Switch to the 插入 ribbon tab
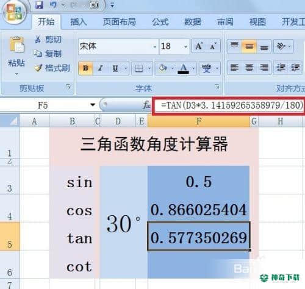Image resolution: width=305 pixels, height=289 pixels. [x=79, y=21]
